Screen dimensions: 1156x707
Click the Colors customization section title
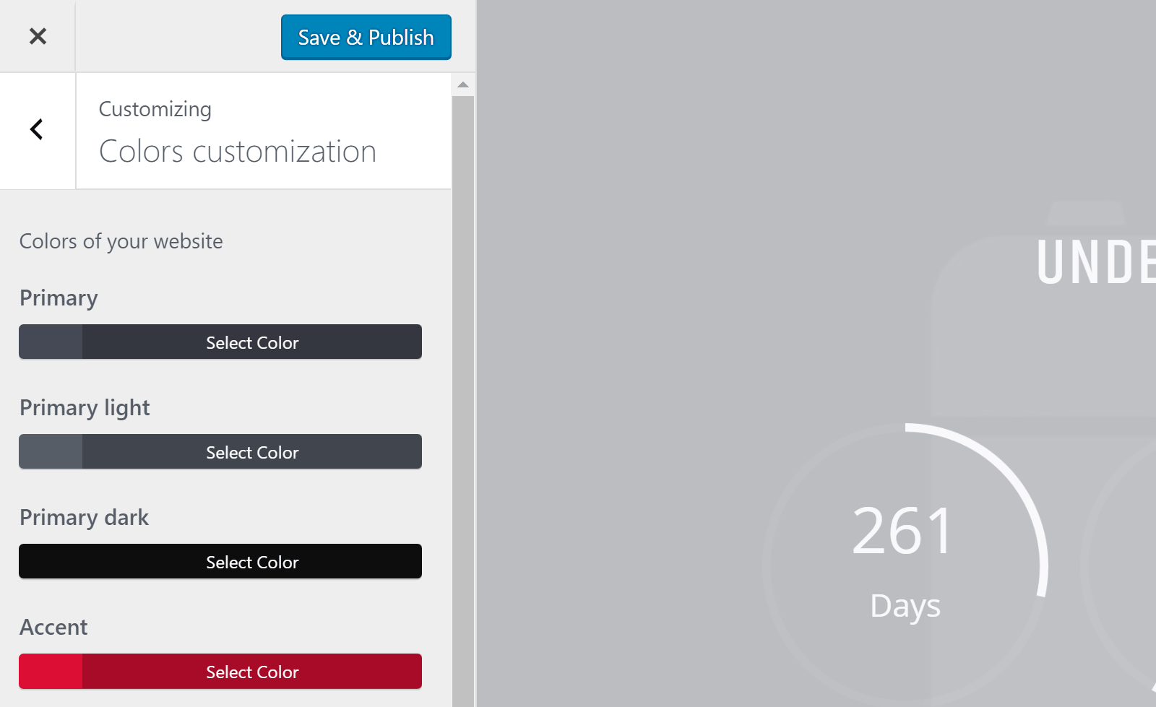tap(238, 152)
